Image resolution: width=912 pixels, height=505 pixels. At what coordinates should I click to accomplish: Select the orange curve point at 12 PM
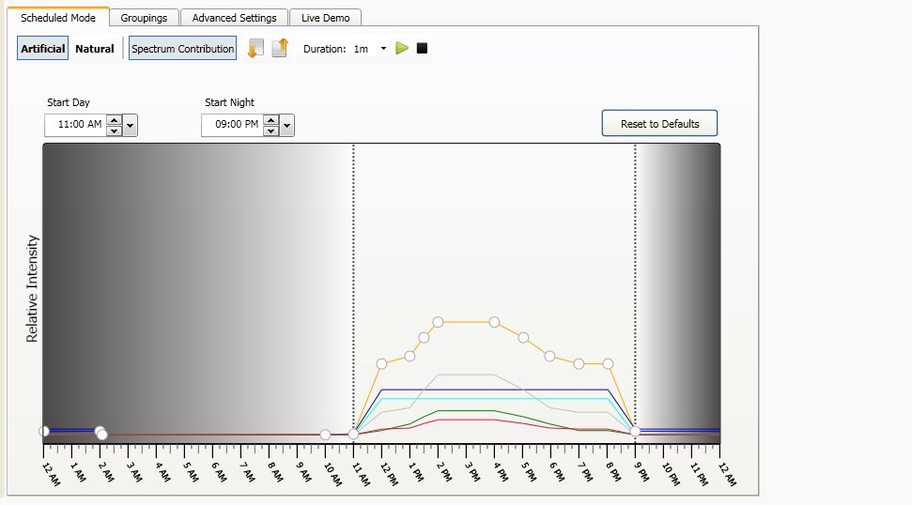tap(381, 364)
